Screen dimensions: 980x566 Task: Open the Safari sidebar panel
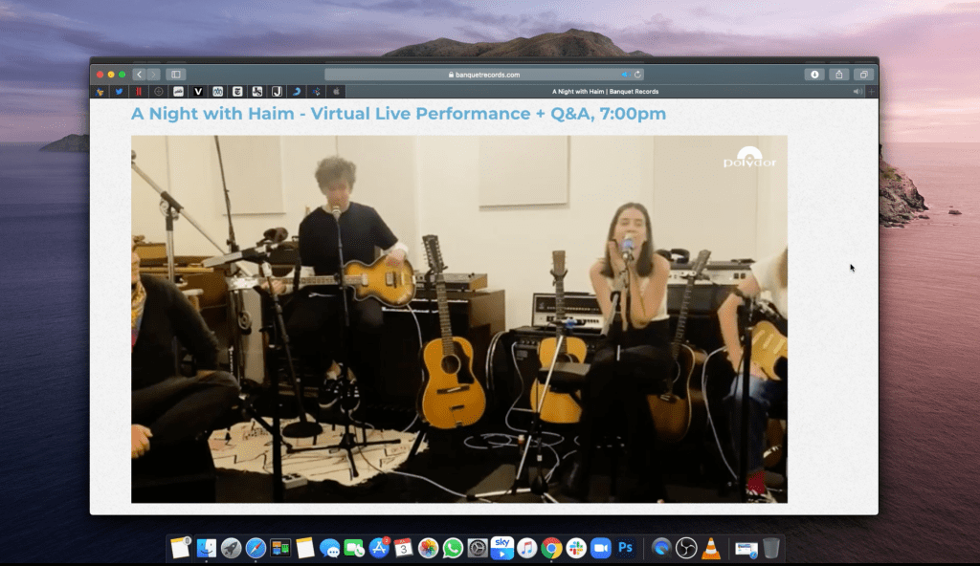click(x=175, y=75)
